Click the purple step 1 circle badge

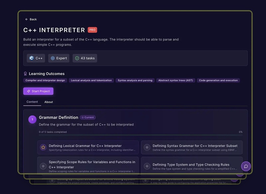point(32,119)
